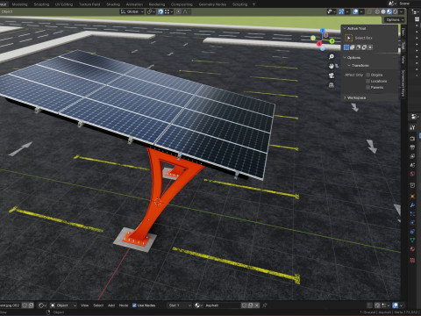Toggle viewport gizmos display
The width and height of the screenshot is (421, 316).
click(341, 11)
